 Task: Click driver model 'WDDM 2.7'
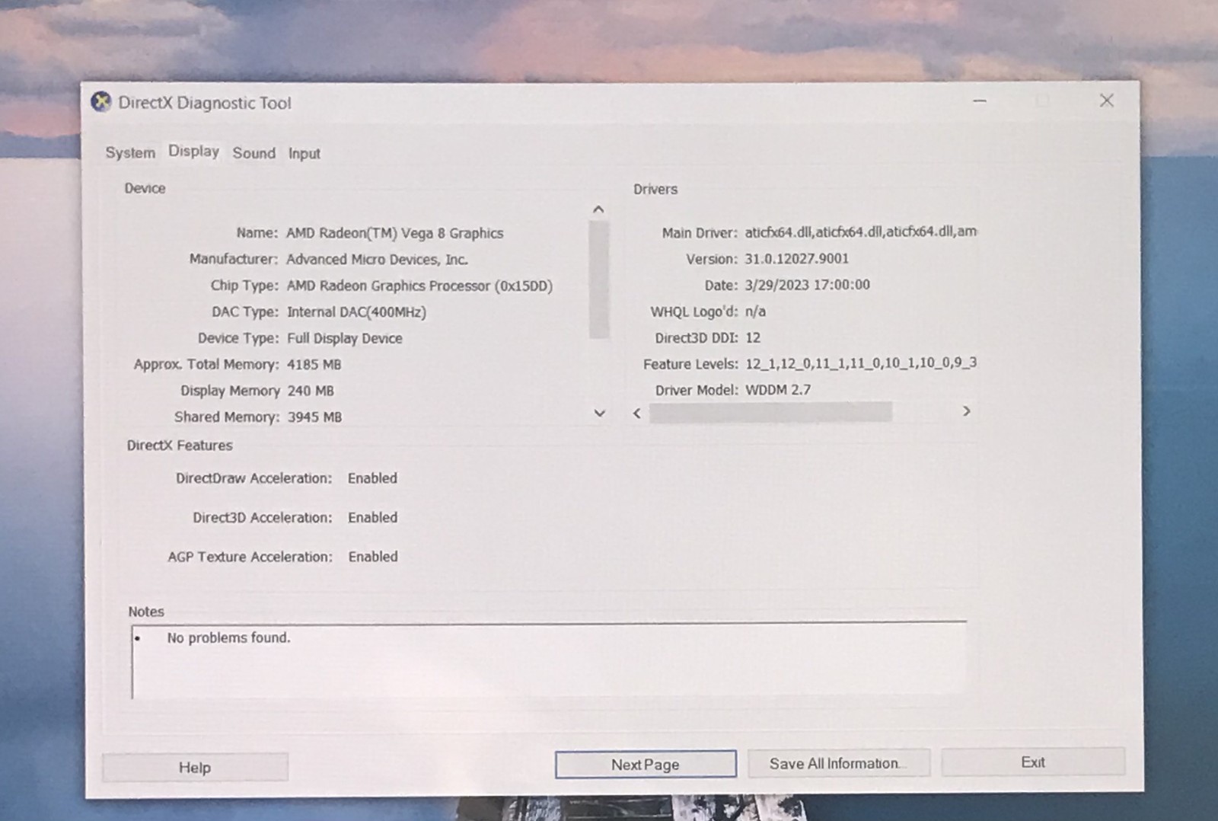point(778,390)
